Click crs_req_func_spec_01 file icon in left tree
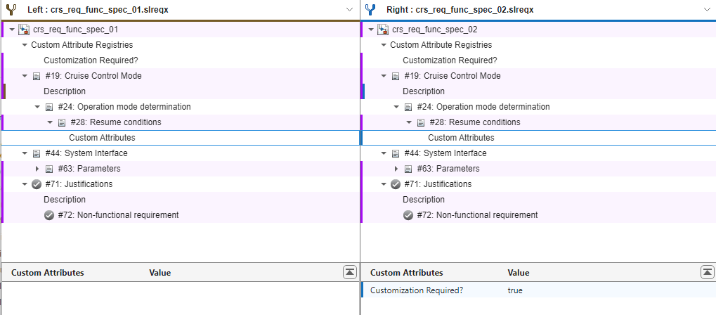The image size is (716, 315). click(24, 30)
